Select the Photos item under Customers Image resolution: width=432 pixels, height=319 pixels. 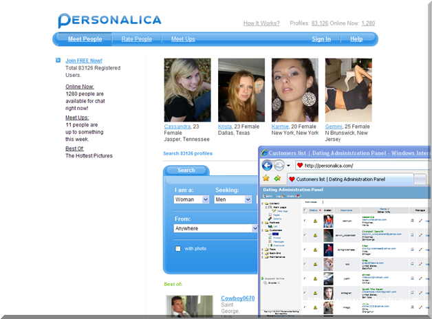(x=277, y=238)
